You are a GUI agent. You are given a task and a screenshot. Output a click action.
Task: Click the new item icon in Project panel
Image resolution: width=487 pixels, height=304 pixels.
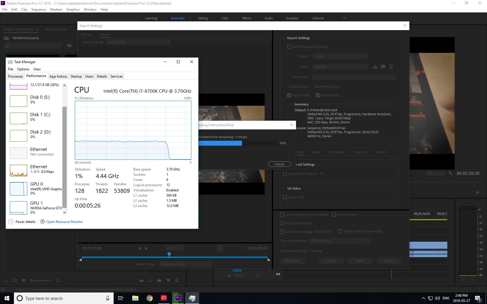pos(168,281)
